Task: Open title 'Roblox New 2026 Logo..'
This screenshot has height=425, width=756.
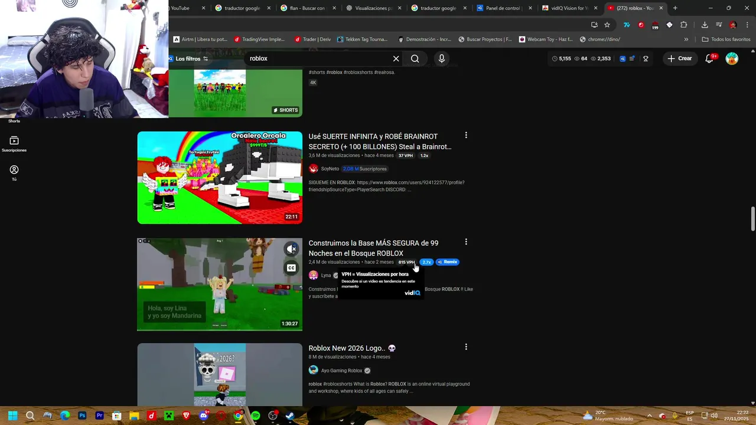Action: (352, 348)
